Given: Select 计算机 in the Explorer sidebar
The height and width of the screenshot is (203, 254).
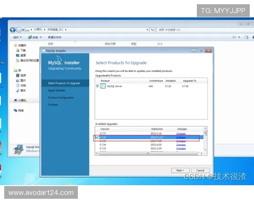Looking at the screenshot, I should 20,101.
